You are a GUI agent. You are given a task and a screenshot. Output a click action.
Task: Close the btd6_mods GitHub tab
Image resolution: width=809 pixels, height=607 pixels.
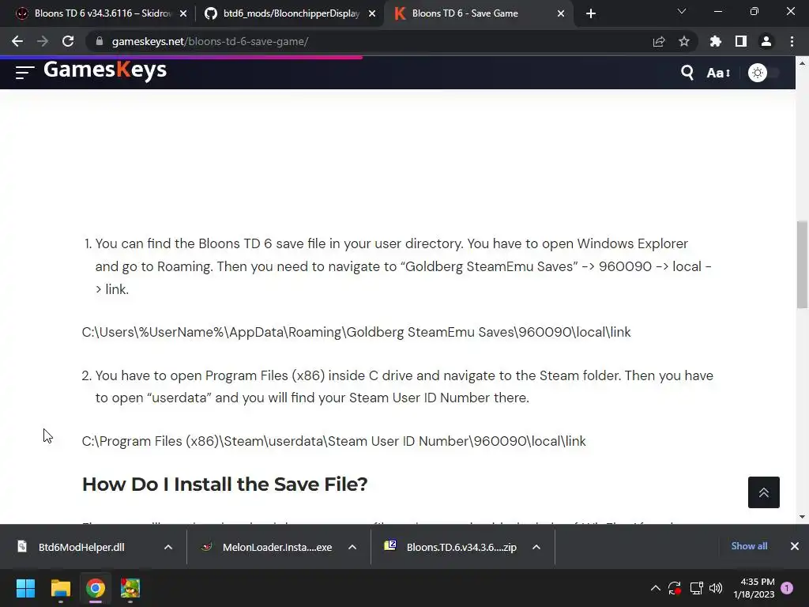coord(372,13)
